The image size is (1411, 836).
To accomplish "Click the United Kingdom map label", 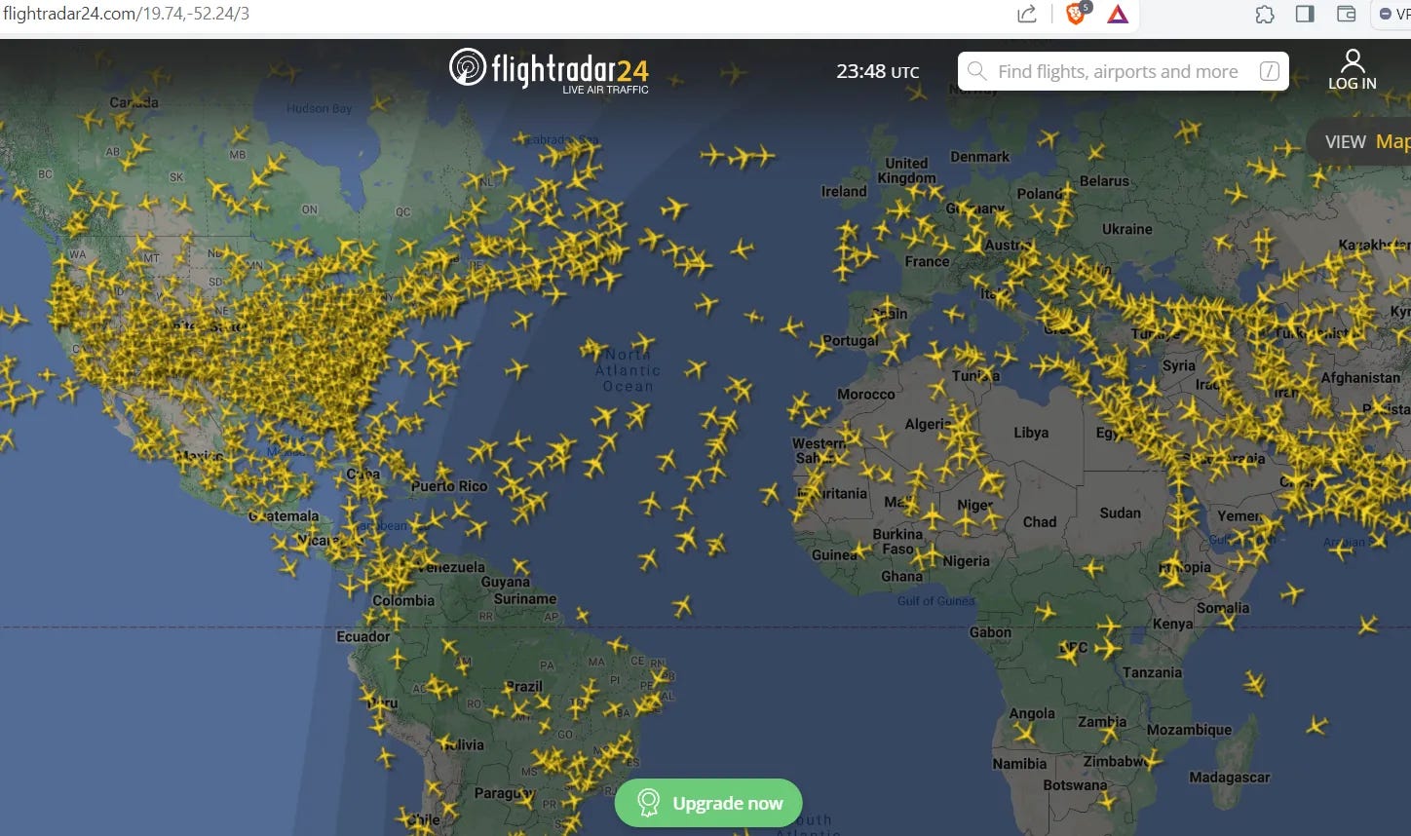I will click(x=906, y=171).
